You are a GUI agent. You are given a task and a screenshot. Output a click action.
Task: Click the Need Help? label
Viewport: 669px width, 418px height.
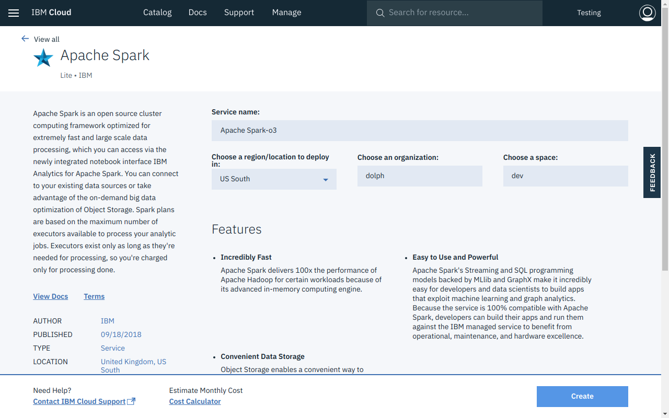pyautogui.click(x=52, y=390)
